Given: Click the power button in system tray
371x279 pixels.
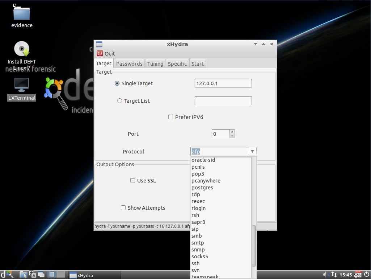Looking at the screenshot, I should point(367,275).
